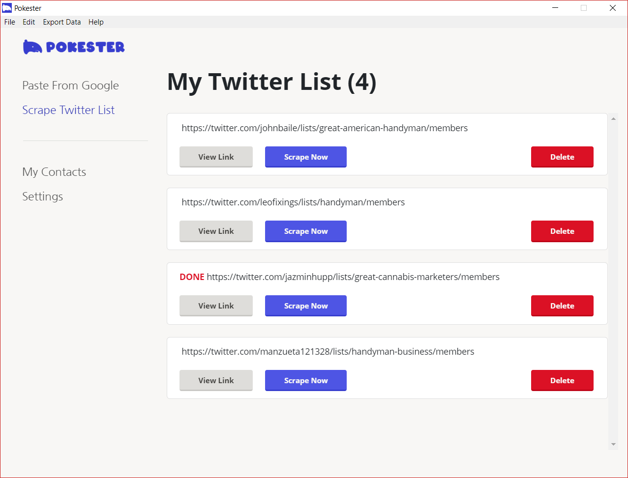Open the Export Data menu
Viewport: 628px width, 478px height.
62,22
